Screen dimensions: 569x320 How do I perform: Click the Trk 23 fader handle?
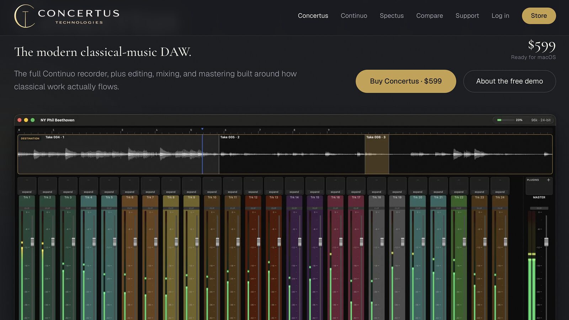point(485,242)
